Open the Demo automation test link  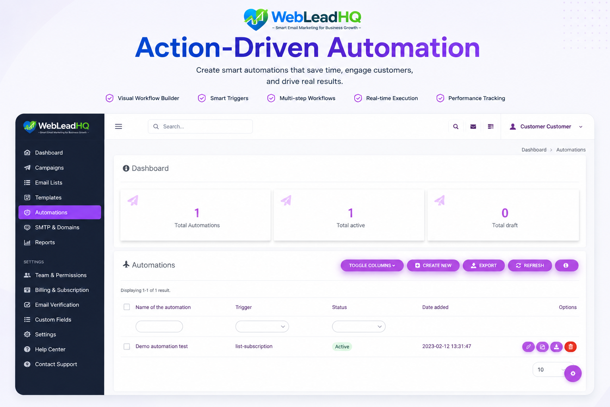click(x=162, y=347)
